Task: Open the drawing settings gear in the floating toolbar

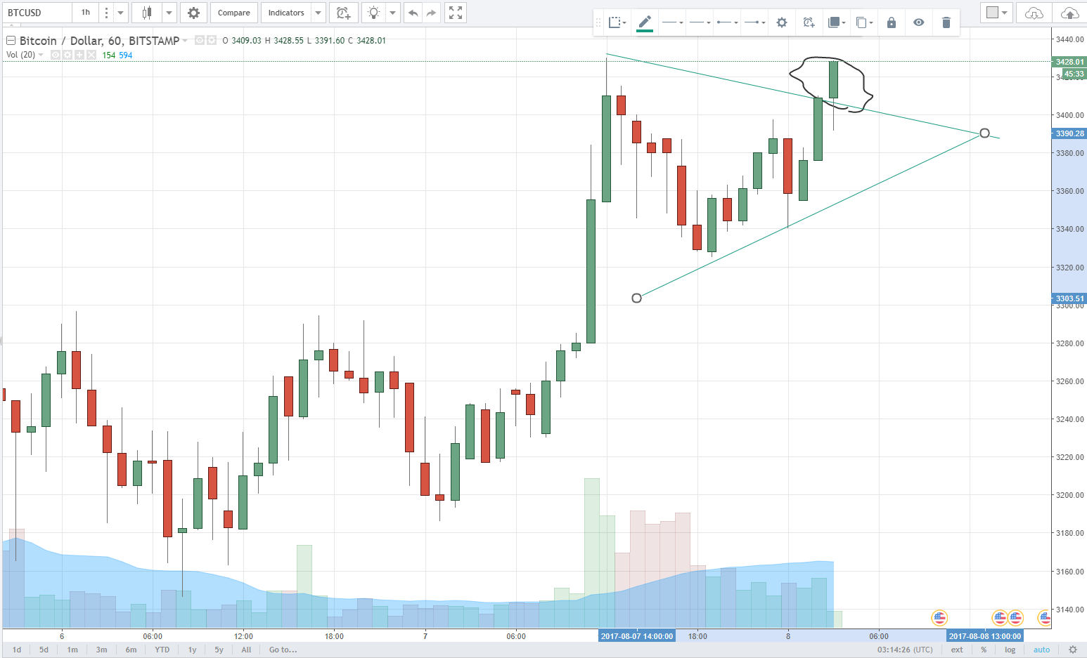Action: (781, 22)
